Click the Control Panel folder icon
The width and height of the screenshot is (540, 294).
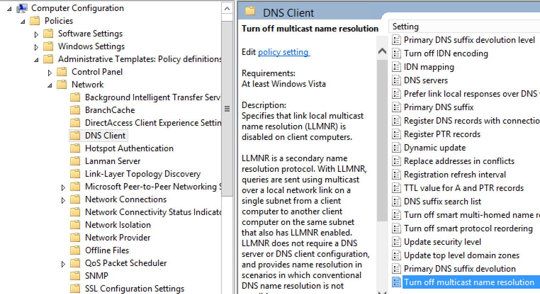[x=62, y=72]
